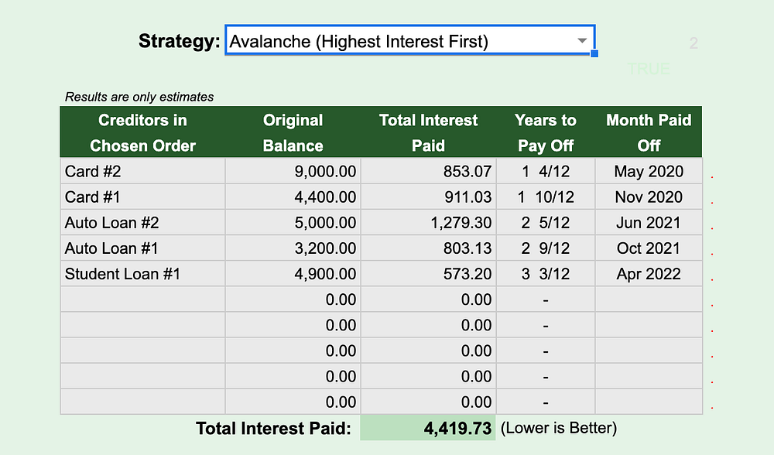Select the total interest 4,419.73 cell
Viewport: 774px width, 455px height.
pyautogui.click(x=429, y=428)
